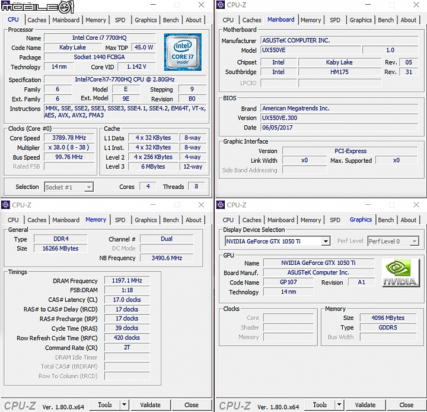Screen dimensions: 427x412
Task: Click the 'UX550VE' model field
Action: coord(311,50)
